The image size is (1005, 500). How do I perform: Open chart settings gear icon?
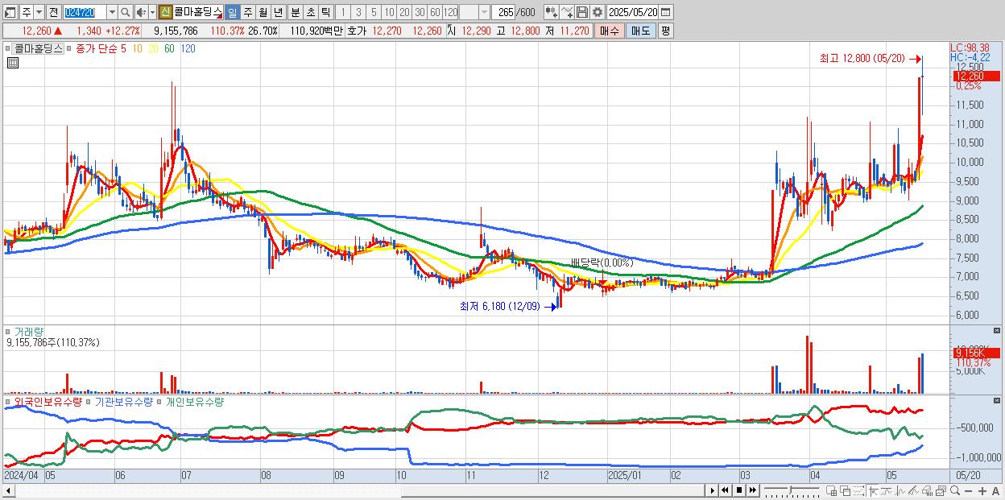(597, 12)
